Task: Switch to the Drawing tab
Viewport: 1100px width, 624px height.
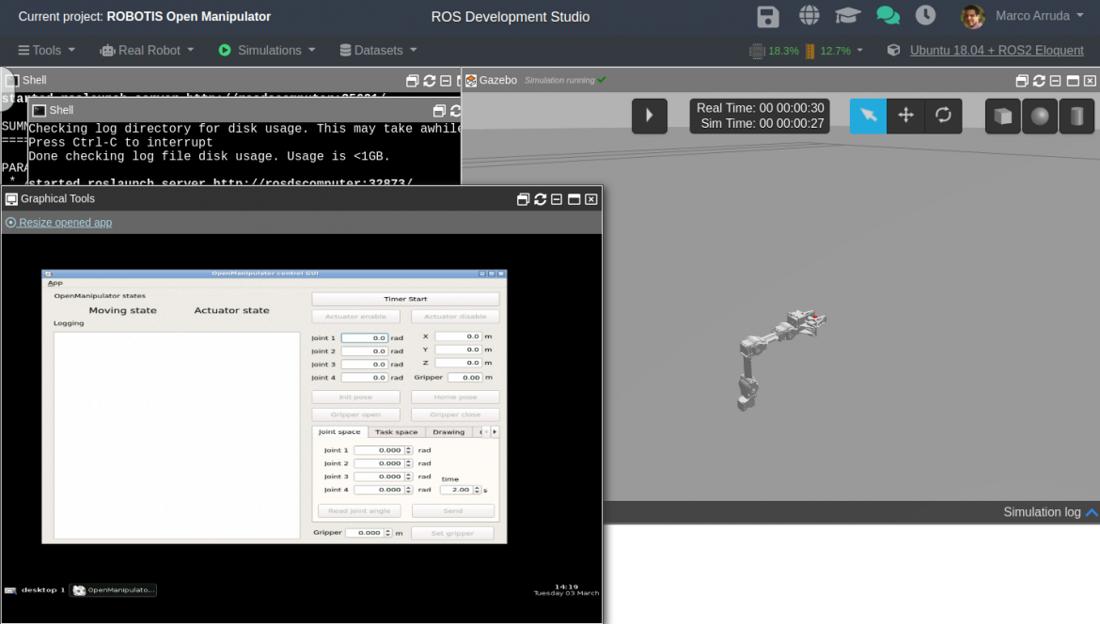Action: pyautogui.click(x=448, y=432)
